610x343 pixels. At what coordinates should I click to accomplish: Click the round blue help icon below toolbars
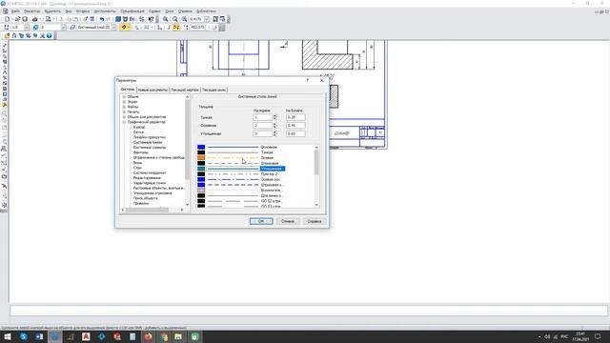[x=50, y=35]
